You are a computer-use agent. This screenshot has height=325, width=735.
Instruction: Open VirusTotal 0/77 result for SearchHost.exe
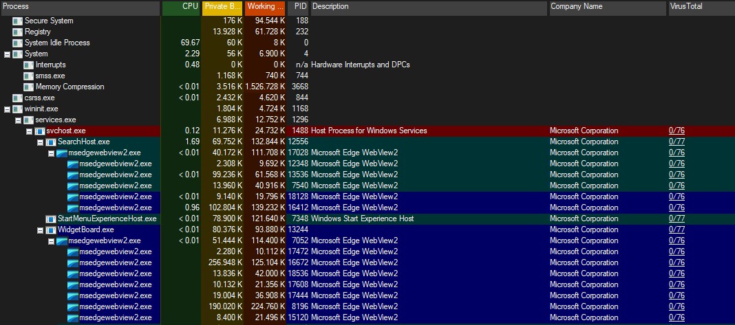pyautogui.click(x=677, y=142)
